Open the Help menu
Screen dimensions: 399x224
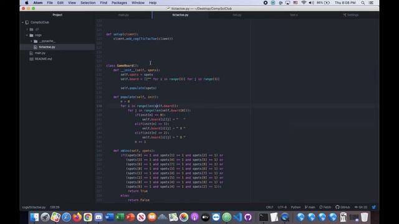point(153,2)
